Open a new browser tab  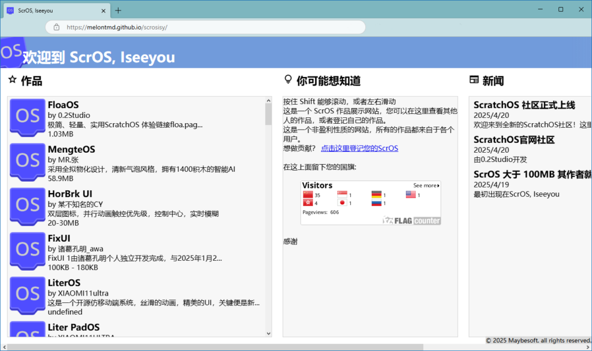pyautogui.click(x=118, y=10)
